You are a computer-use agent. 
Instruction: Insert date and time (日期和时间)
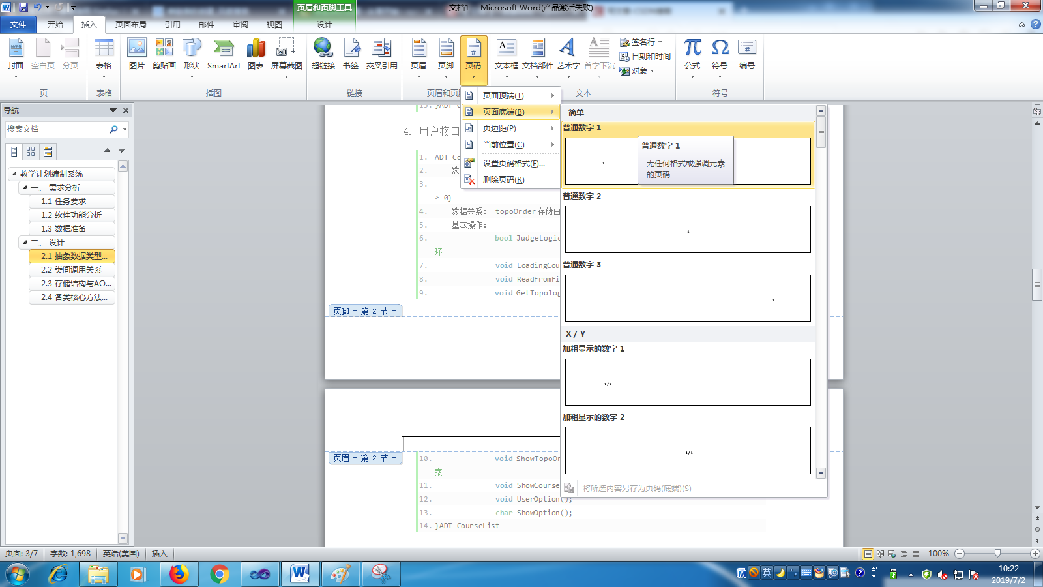click(645, 56)
